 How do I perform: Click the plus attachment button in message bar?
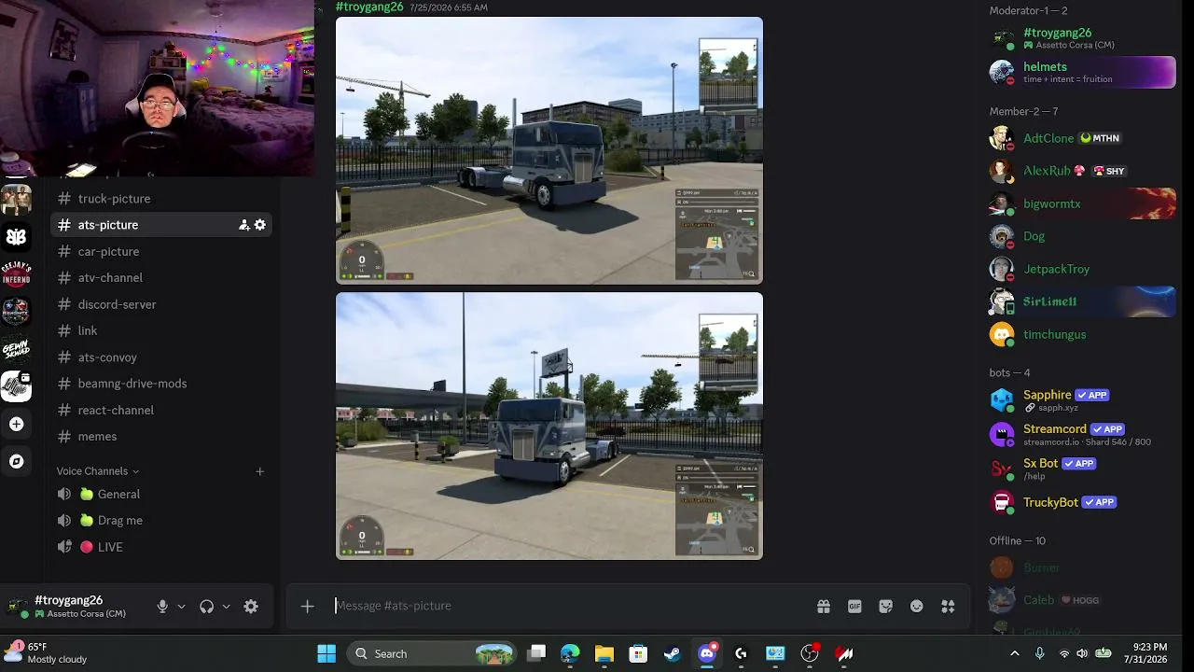(x=308, y=607)
